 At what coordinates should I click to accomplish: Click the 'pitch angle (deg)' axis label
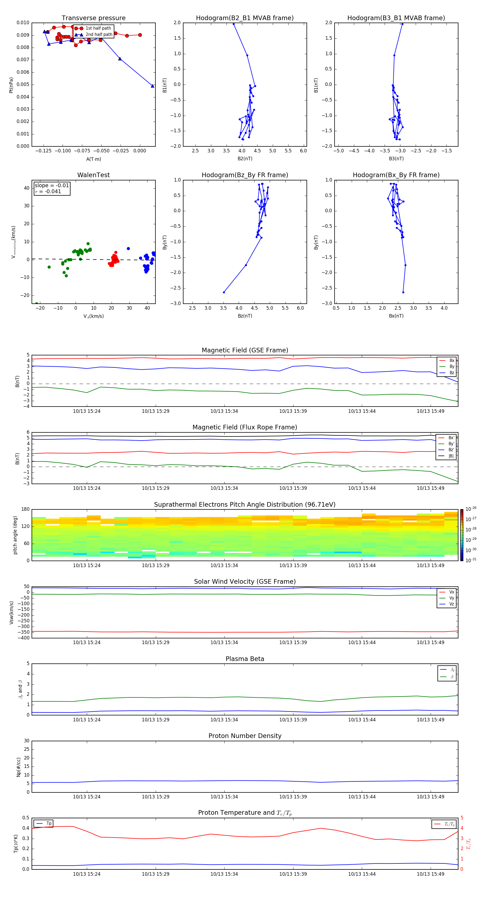[x=15, y=535]
